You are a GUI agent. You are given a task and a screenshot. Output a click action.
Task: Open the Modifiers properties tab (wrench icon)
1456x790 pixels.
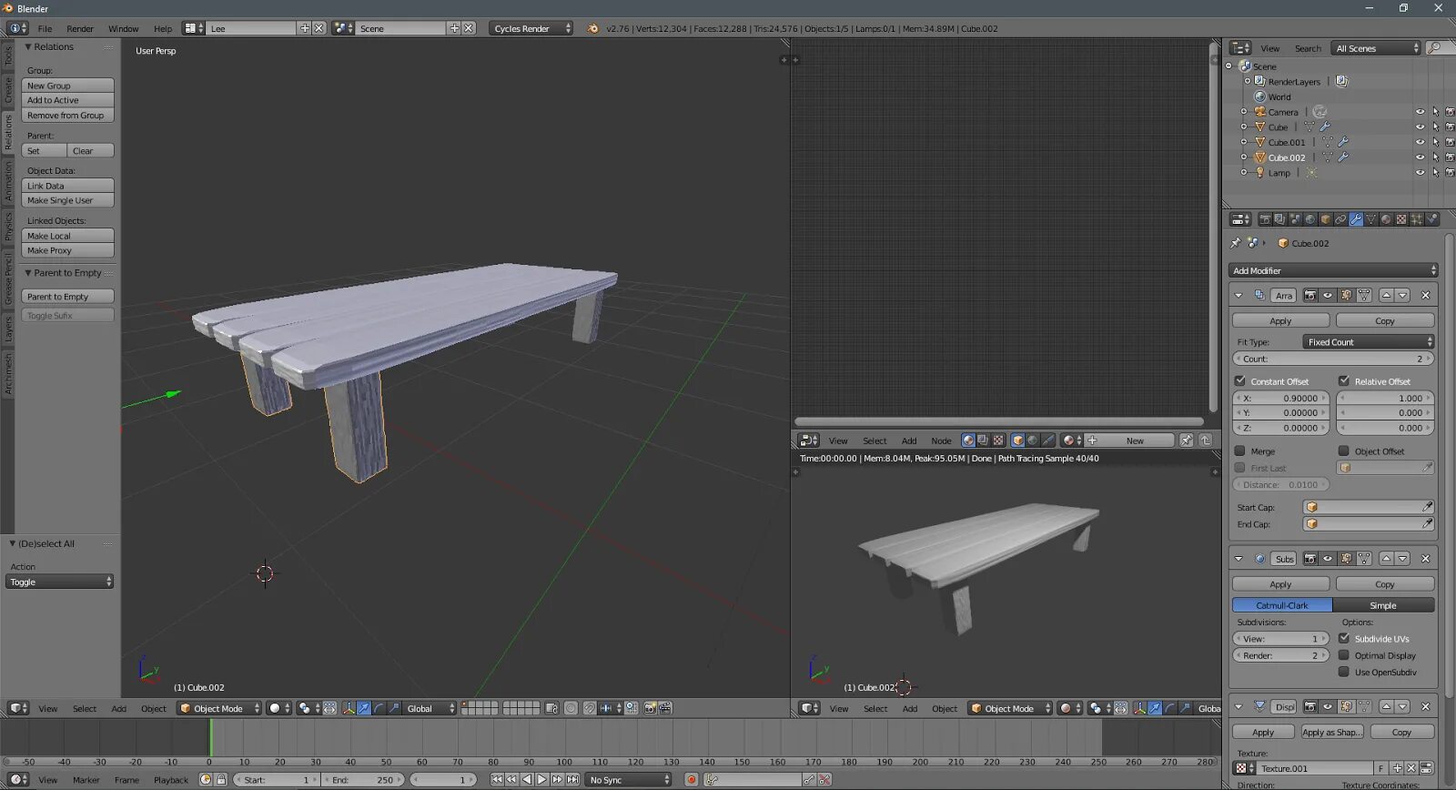(1356, 219)
